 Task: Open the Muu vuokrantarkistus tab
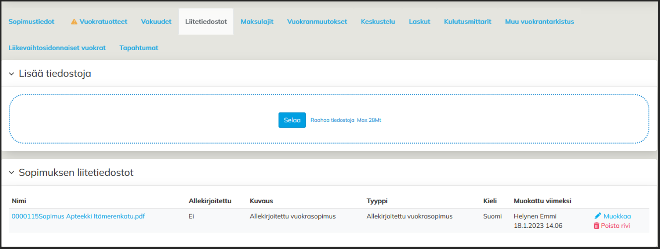(x=539, y=22)
